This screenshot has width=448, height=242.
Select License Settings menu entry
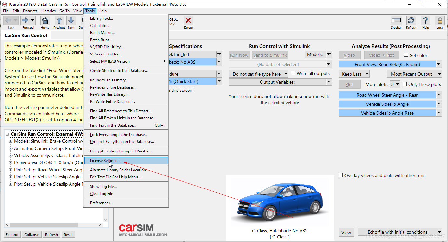[126, 161]
